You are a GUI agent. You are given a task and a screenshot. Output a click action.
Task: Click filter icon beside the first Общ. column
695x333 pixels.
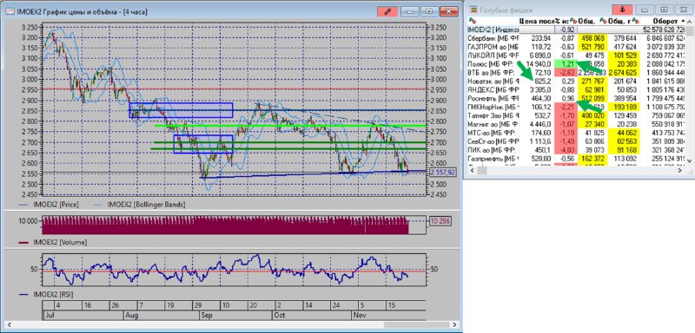(573, 21)
